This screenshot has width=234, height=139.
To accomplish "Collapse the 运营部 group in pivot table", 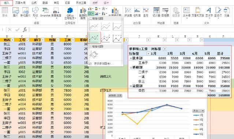I will coord(131,86).
